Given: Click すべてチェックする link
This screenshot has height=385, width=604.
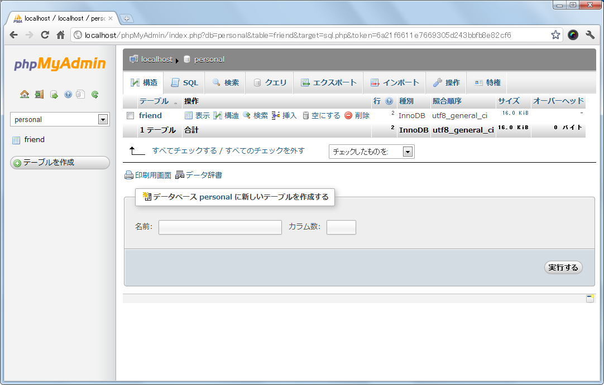Looking at the screenshot, I should (x=185, y=151).
